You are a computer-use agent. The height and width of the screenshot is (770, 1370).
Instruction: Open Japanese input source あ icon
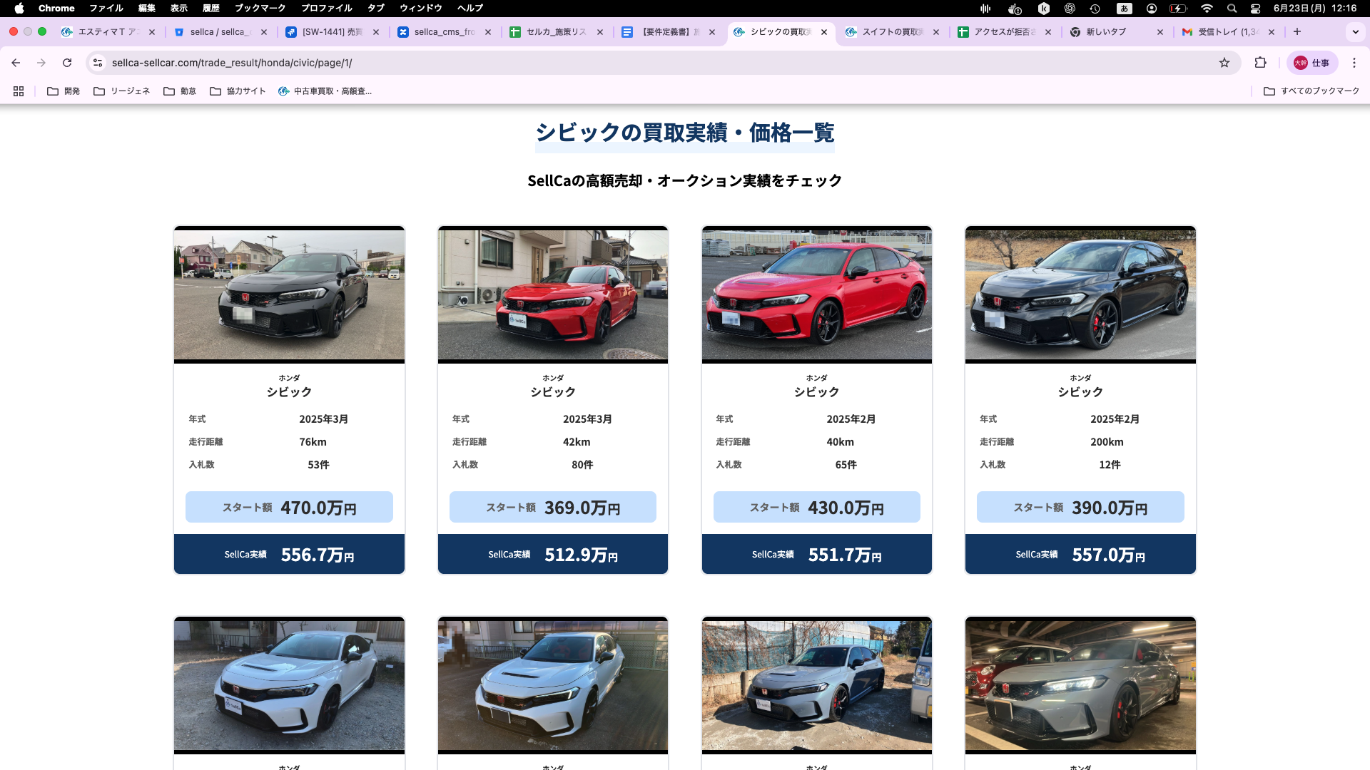(x=1125, y=9)
